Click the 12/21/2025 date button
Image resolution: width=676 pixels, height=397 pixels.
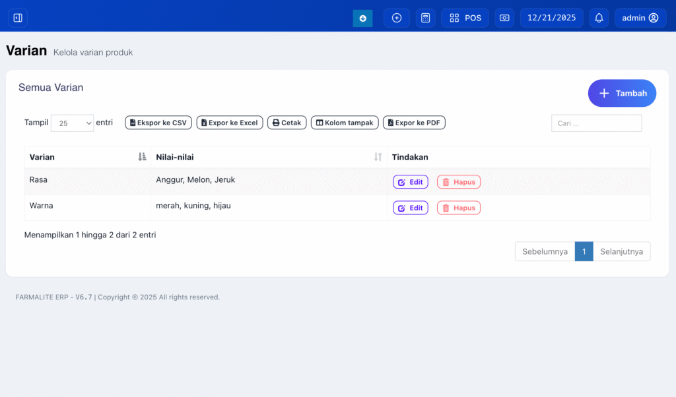tap(551, 18)
